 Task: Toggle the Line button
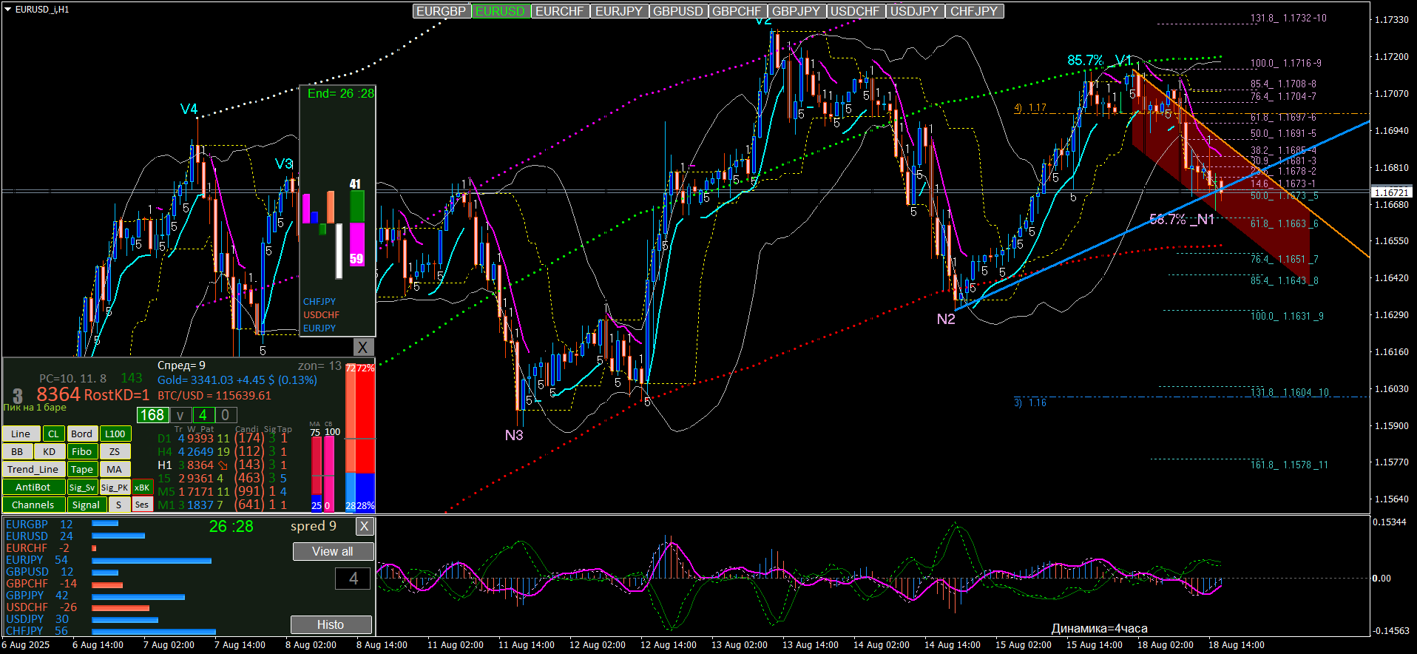tap(21, 434)
